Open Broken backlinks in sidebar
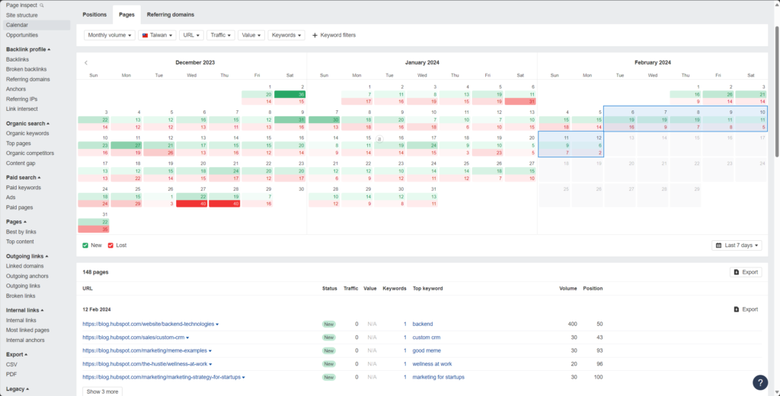Image resolution: width=780 pixels, height=396 pixels. tap(28, 69)
